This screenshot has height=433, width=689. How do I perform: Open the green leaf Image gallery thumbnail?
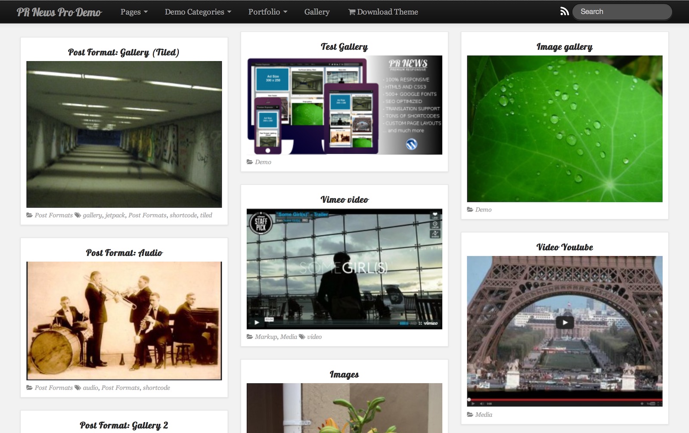tap(565, 128)
